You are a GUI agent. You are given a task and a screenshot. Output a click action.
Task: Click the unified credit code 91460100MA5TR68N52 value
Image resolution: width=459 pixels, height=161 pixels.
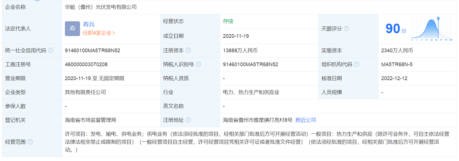(x=93, y=51)
